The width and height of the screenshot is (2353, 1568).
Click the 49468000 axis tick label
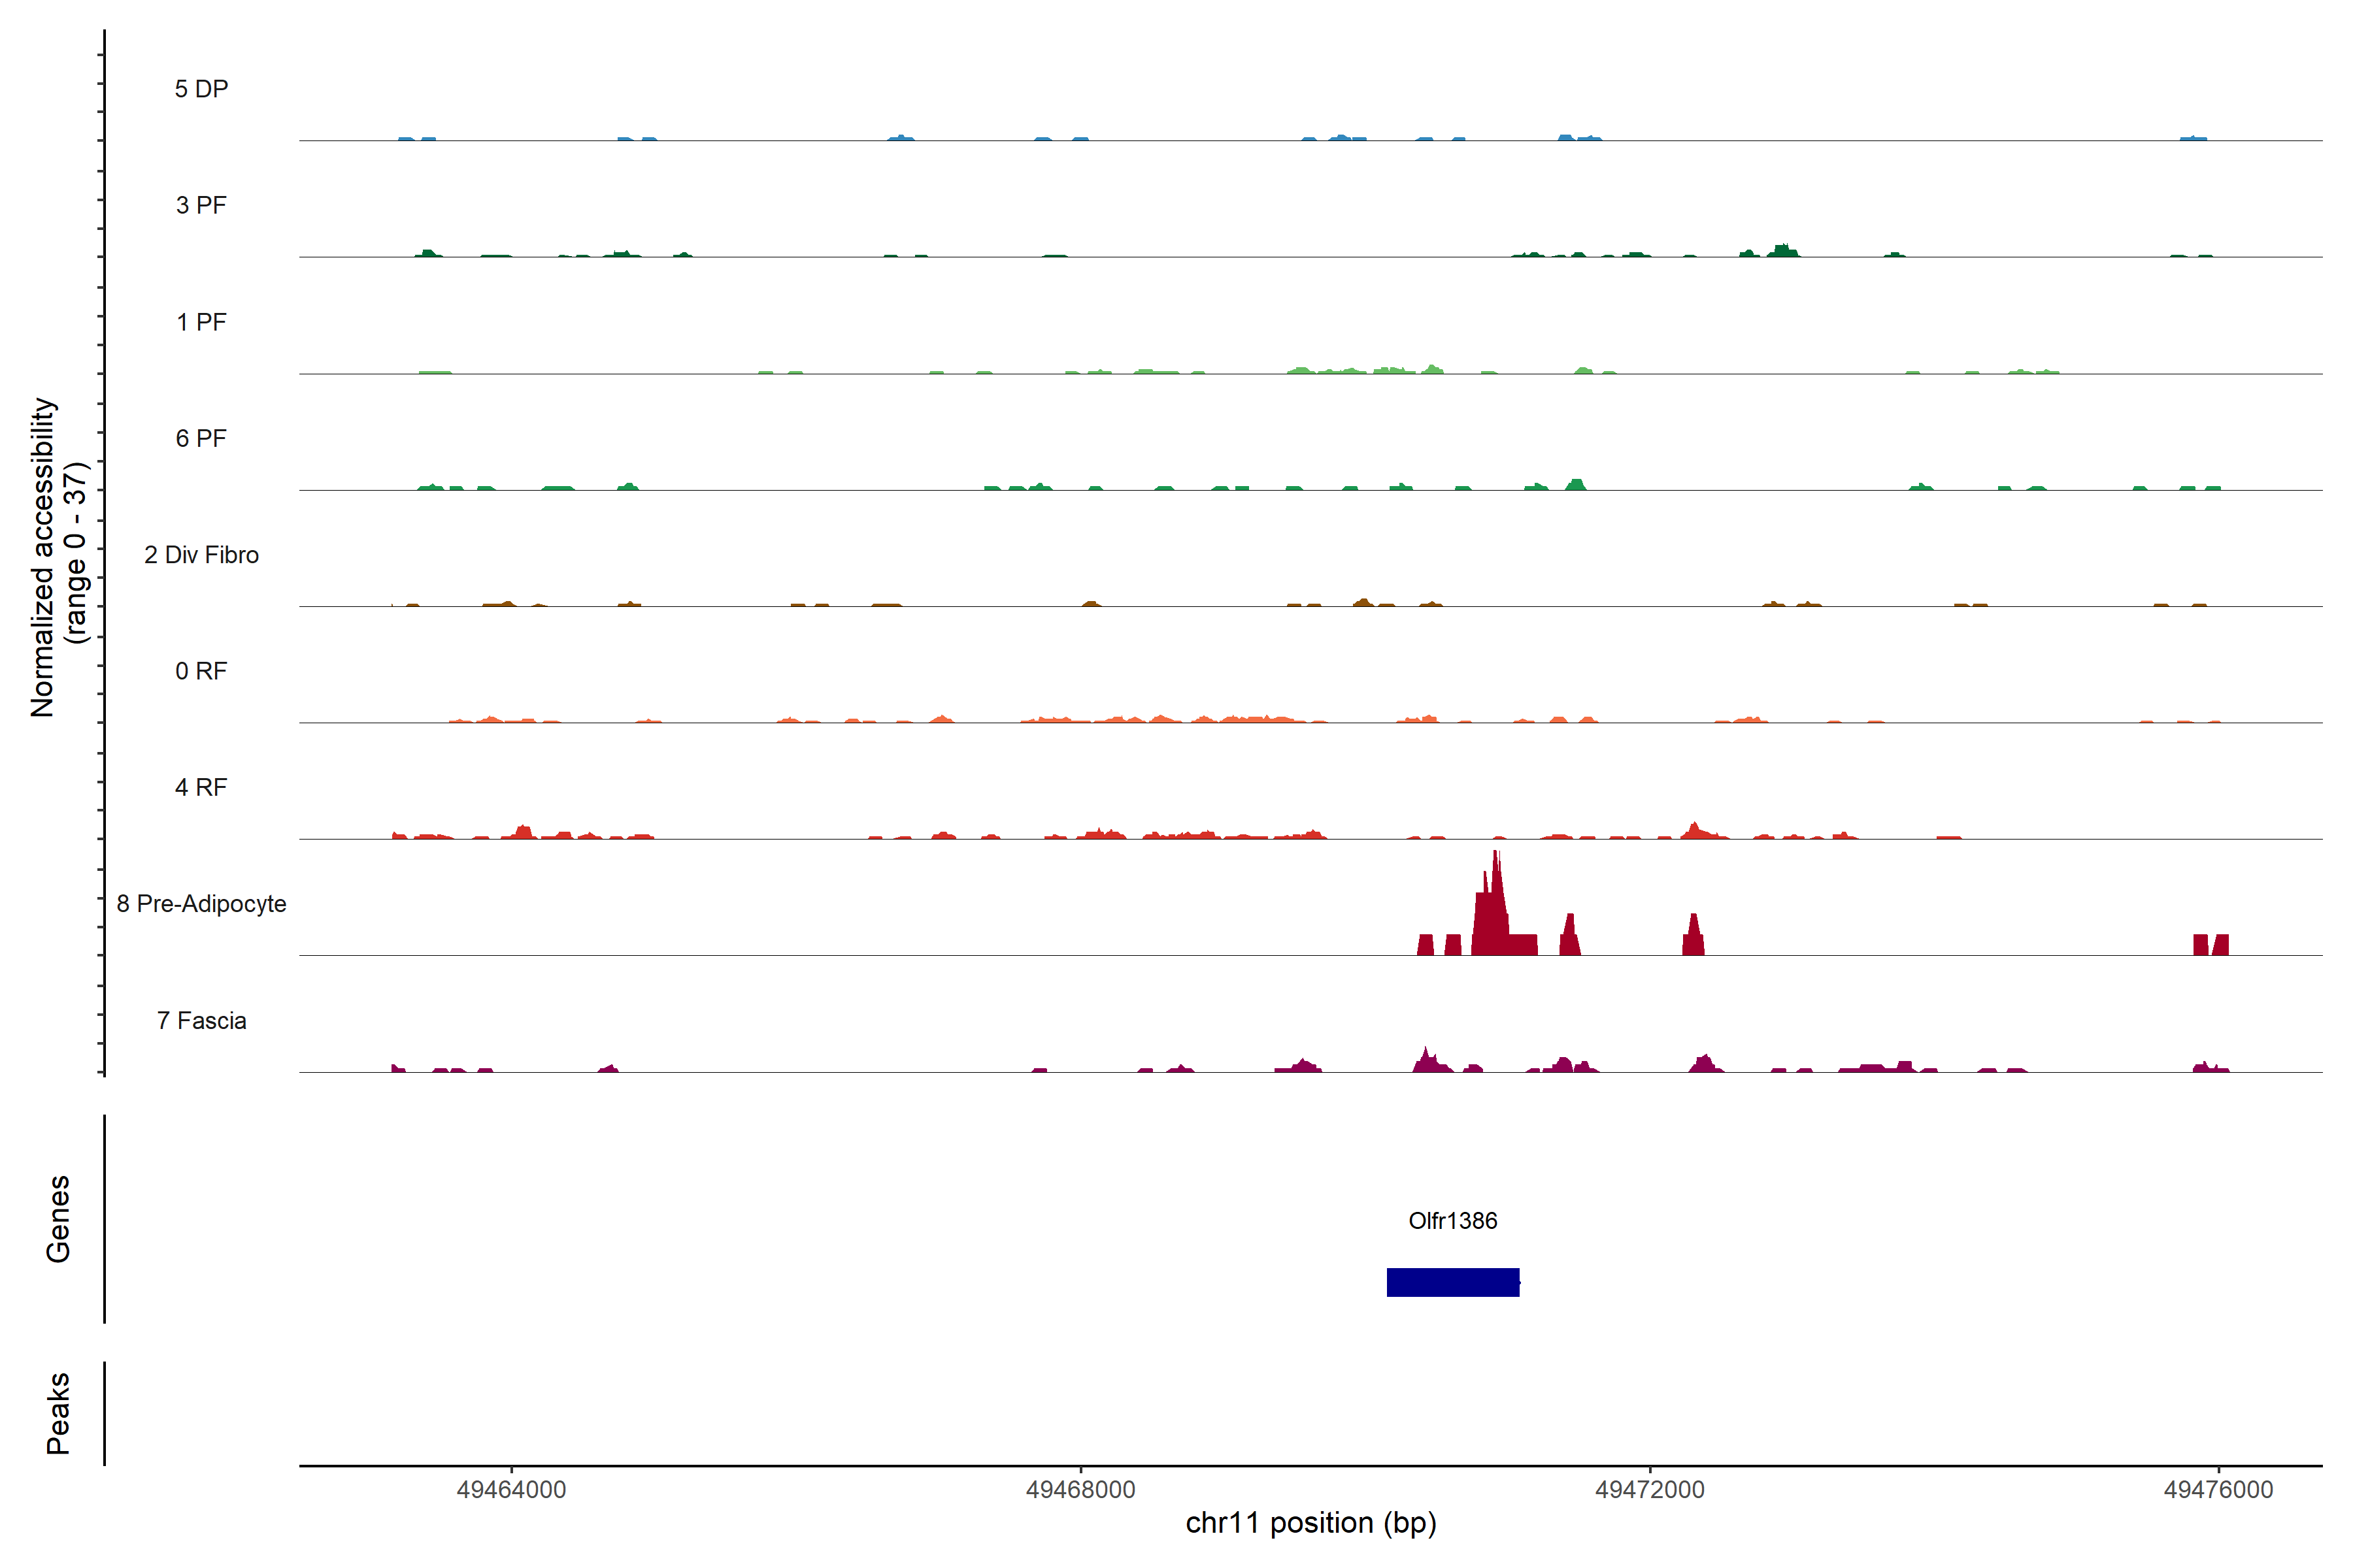pyautogui.click(x=1080, y=1490)
